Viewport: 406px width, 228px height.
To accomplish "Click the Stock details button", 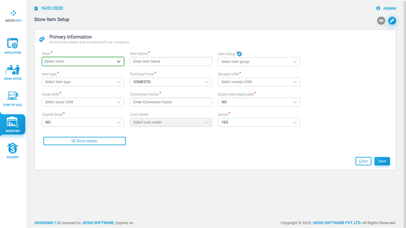I will point(84,141).
